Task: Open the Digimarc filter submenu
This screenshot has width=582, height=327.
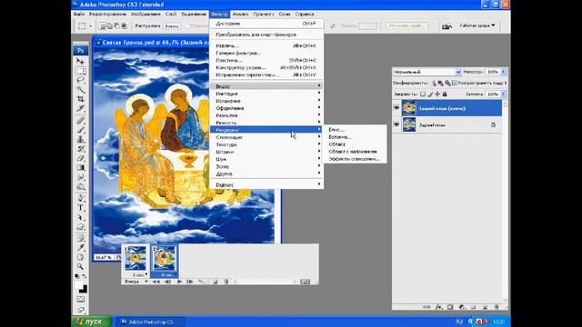Action: click(x=266, y=184)
